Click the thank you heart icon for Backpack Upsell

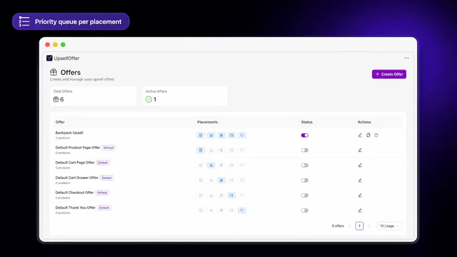click(x=242, y=135)
